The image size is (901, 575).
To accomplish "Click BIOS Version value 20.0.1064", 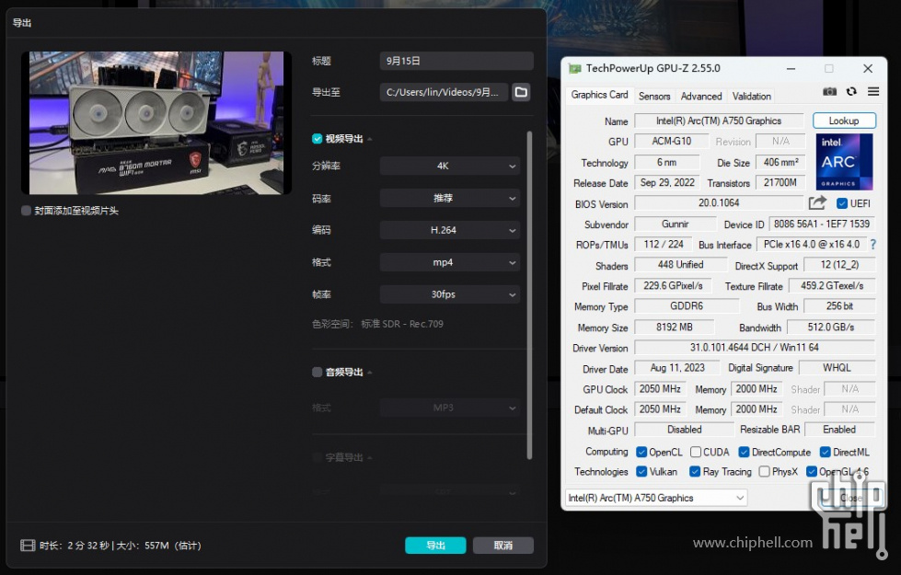I will pyautogui.click(x=719, y=203).
